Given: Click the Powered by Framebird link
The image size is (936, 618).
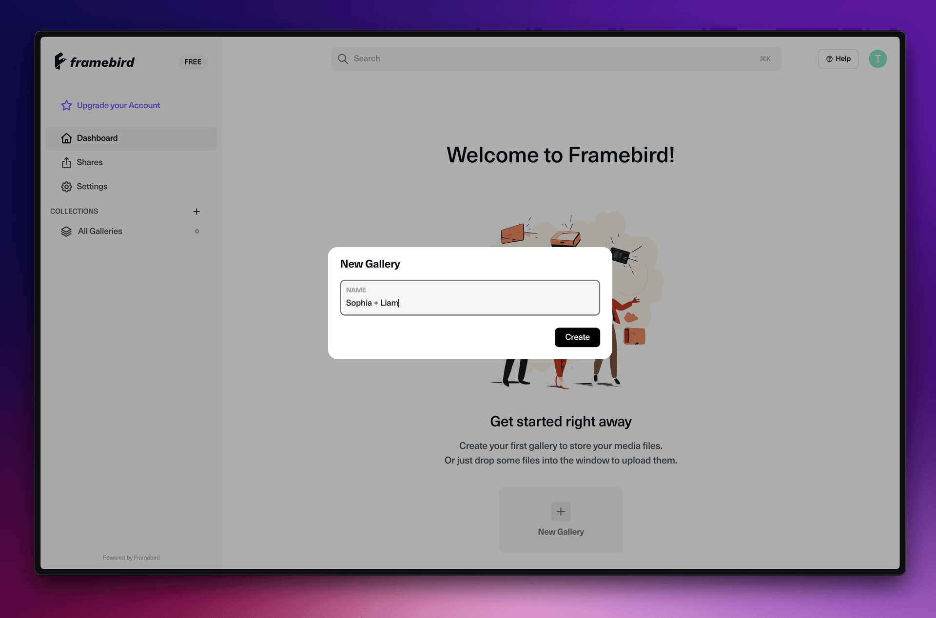Looking at the screenshot, I should (x=131, y=557).
